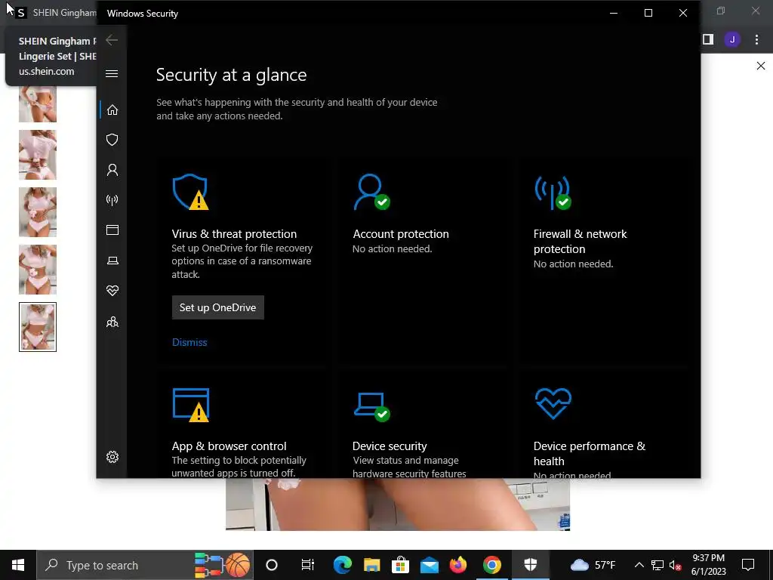Click the App & browser control tile icon
Image resolution: width=773 pixels, height=580 pixels.
[x=191, y=405]
